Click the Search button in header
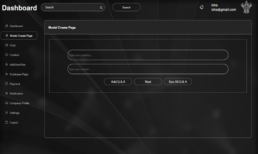258x154 pixels. (126, 7)
